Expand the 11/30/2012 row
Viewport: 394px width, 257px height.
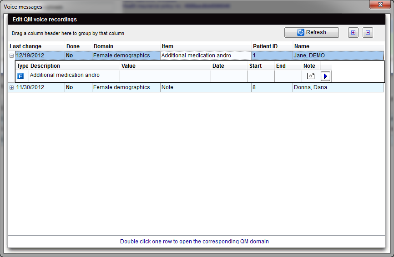click(x=11, y=87)
